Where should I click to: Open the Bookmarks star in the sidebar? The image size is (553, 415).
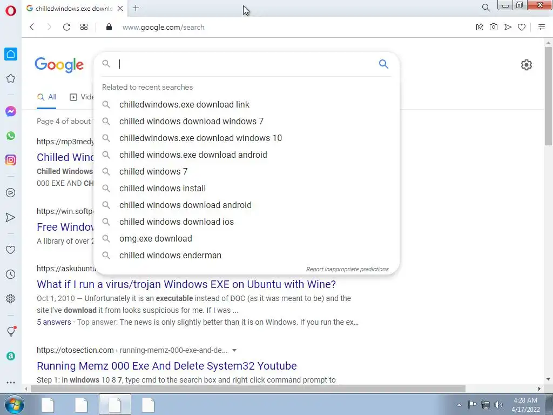(x=11, y=78)
